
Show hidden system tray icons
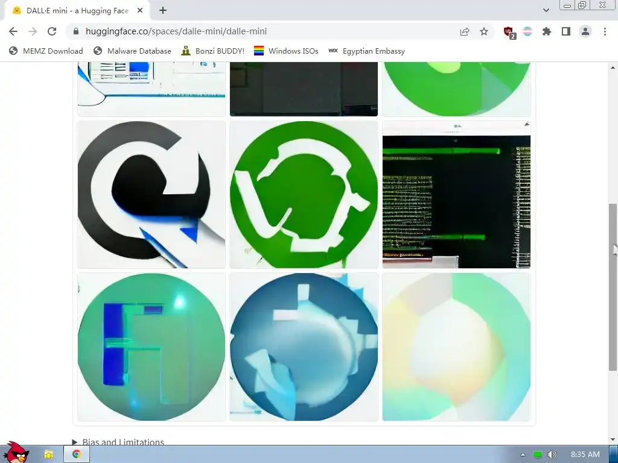523,455
